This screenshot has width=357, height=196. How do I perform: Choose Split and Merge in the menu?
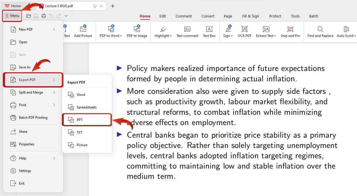[33, 92]
